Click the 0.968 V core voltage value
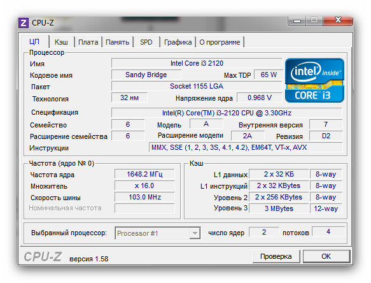Viewport: 371px width, 283px height. [x=260, y=98]
